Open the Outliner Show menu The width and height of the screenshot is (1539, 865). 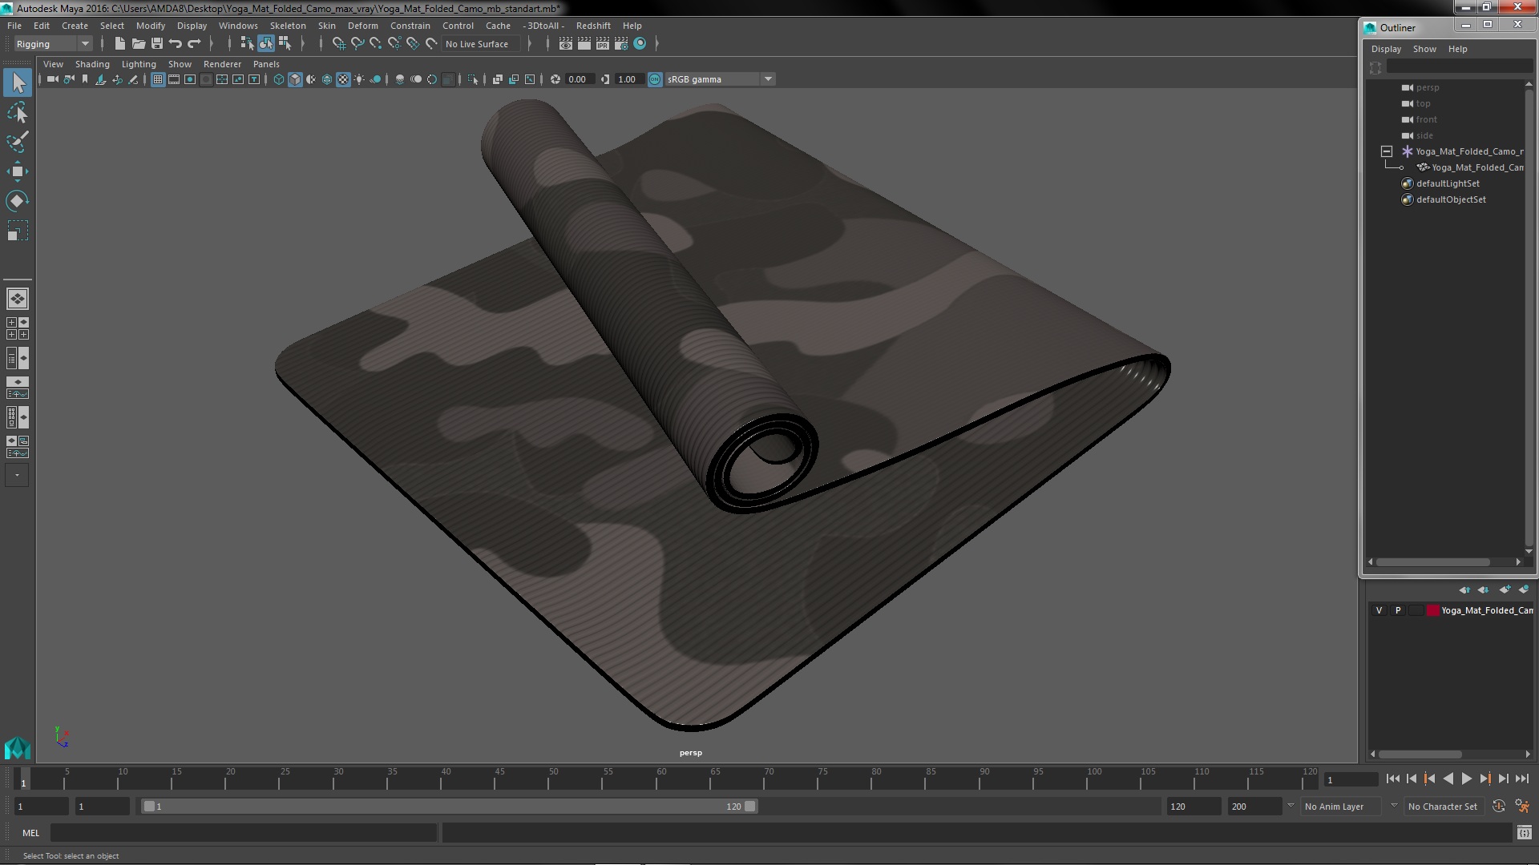click(1424, 49)
